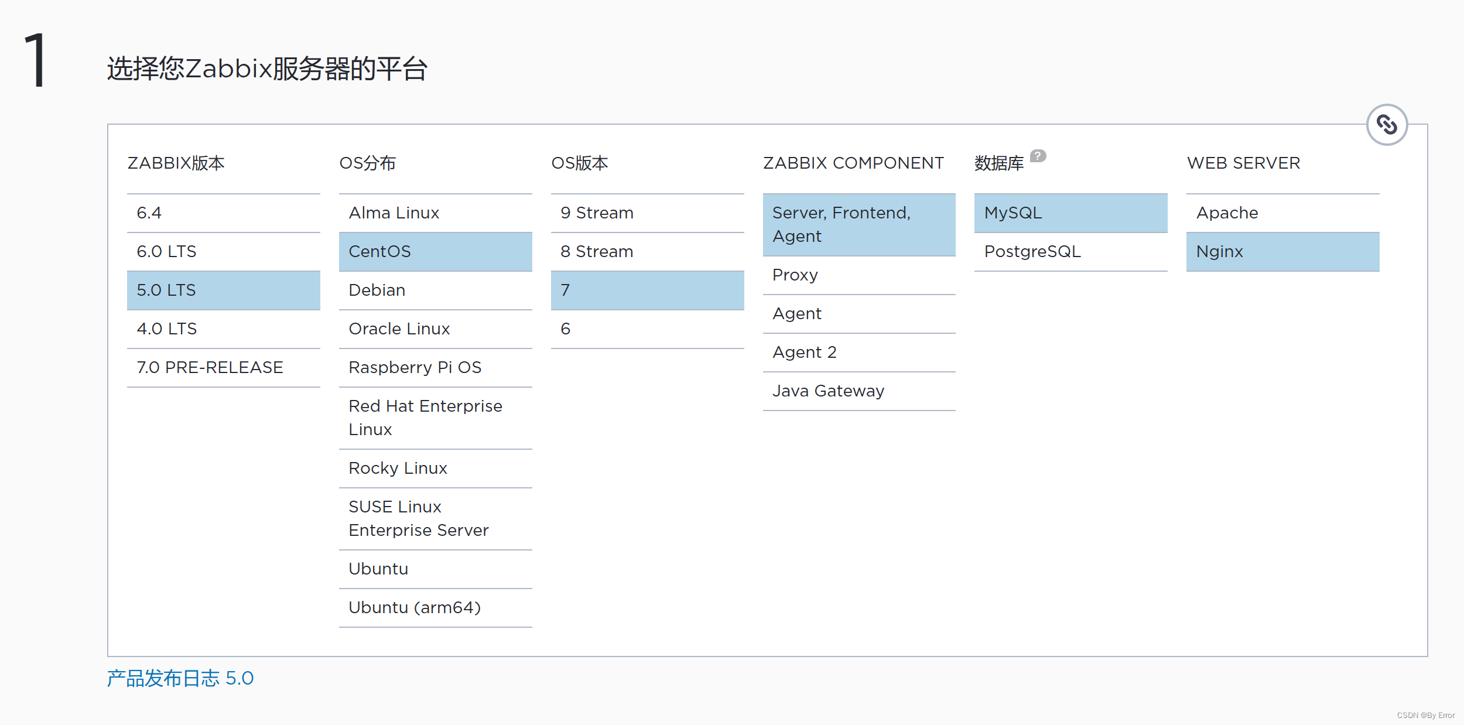This screenshot has height=725, width=1464.
Task: Select Alma Linux as OS distribution
Action: (436, 213)
